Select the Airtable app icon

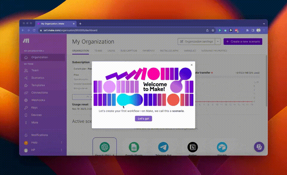[222, 147]
